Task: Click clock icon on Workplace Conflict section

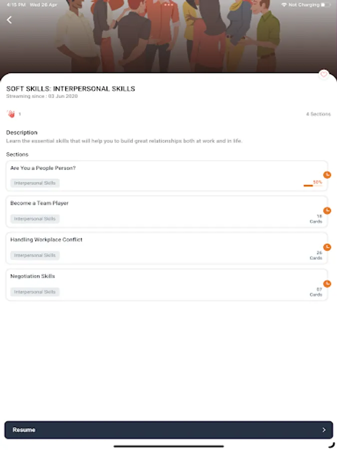Action: pos(327,247)
